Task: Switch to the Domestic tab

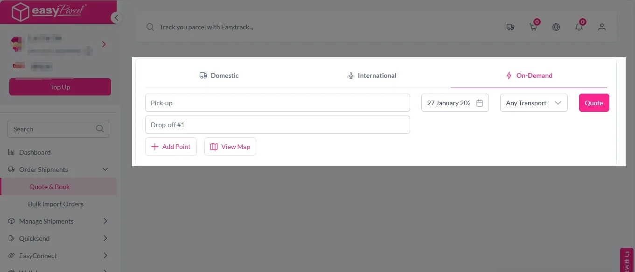Action: pos(219,75)
